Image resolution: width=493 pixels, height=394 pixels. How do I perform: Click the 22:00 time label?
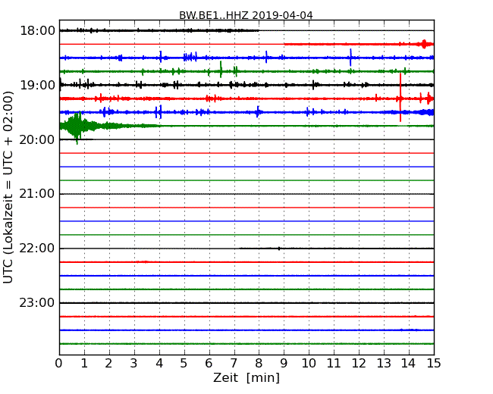37,249
